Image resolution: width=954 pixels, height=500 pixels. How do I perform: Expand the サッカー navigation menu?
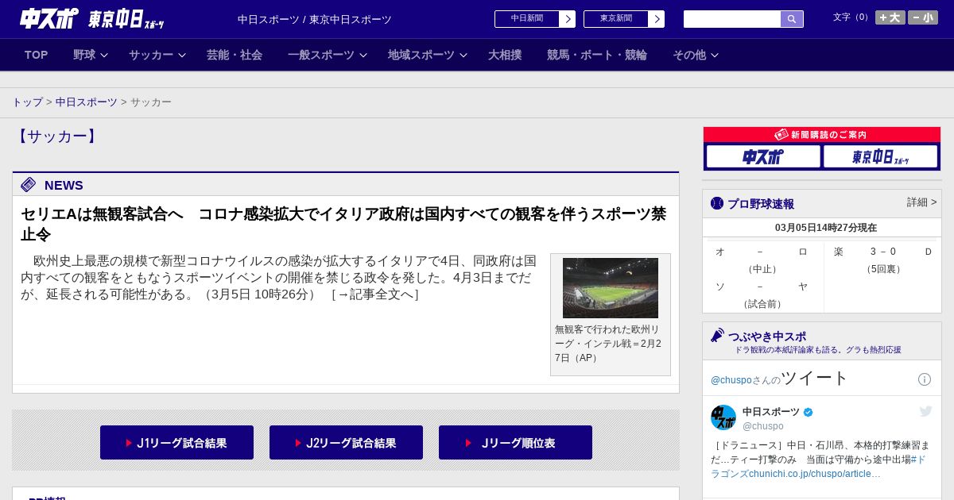[x=157, y=55]
